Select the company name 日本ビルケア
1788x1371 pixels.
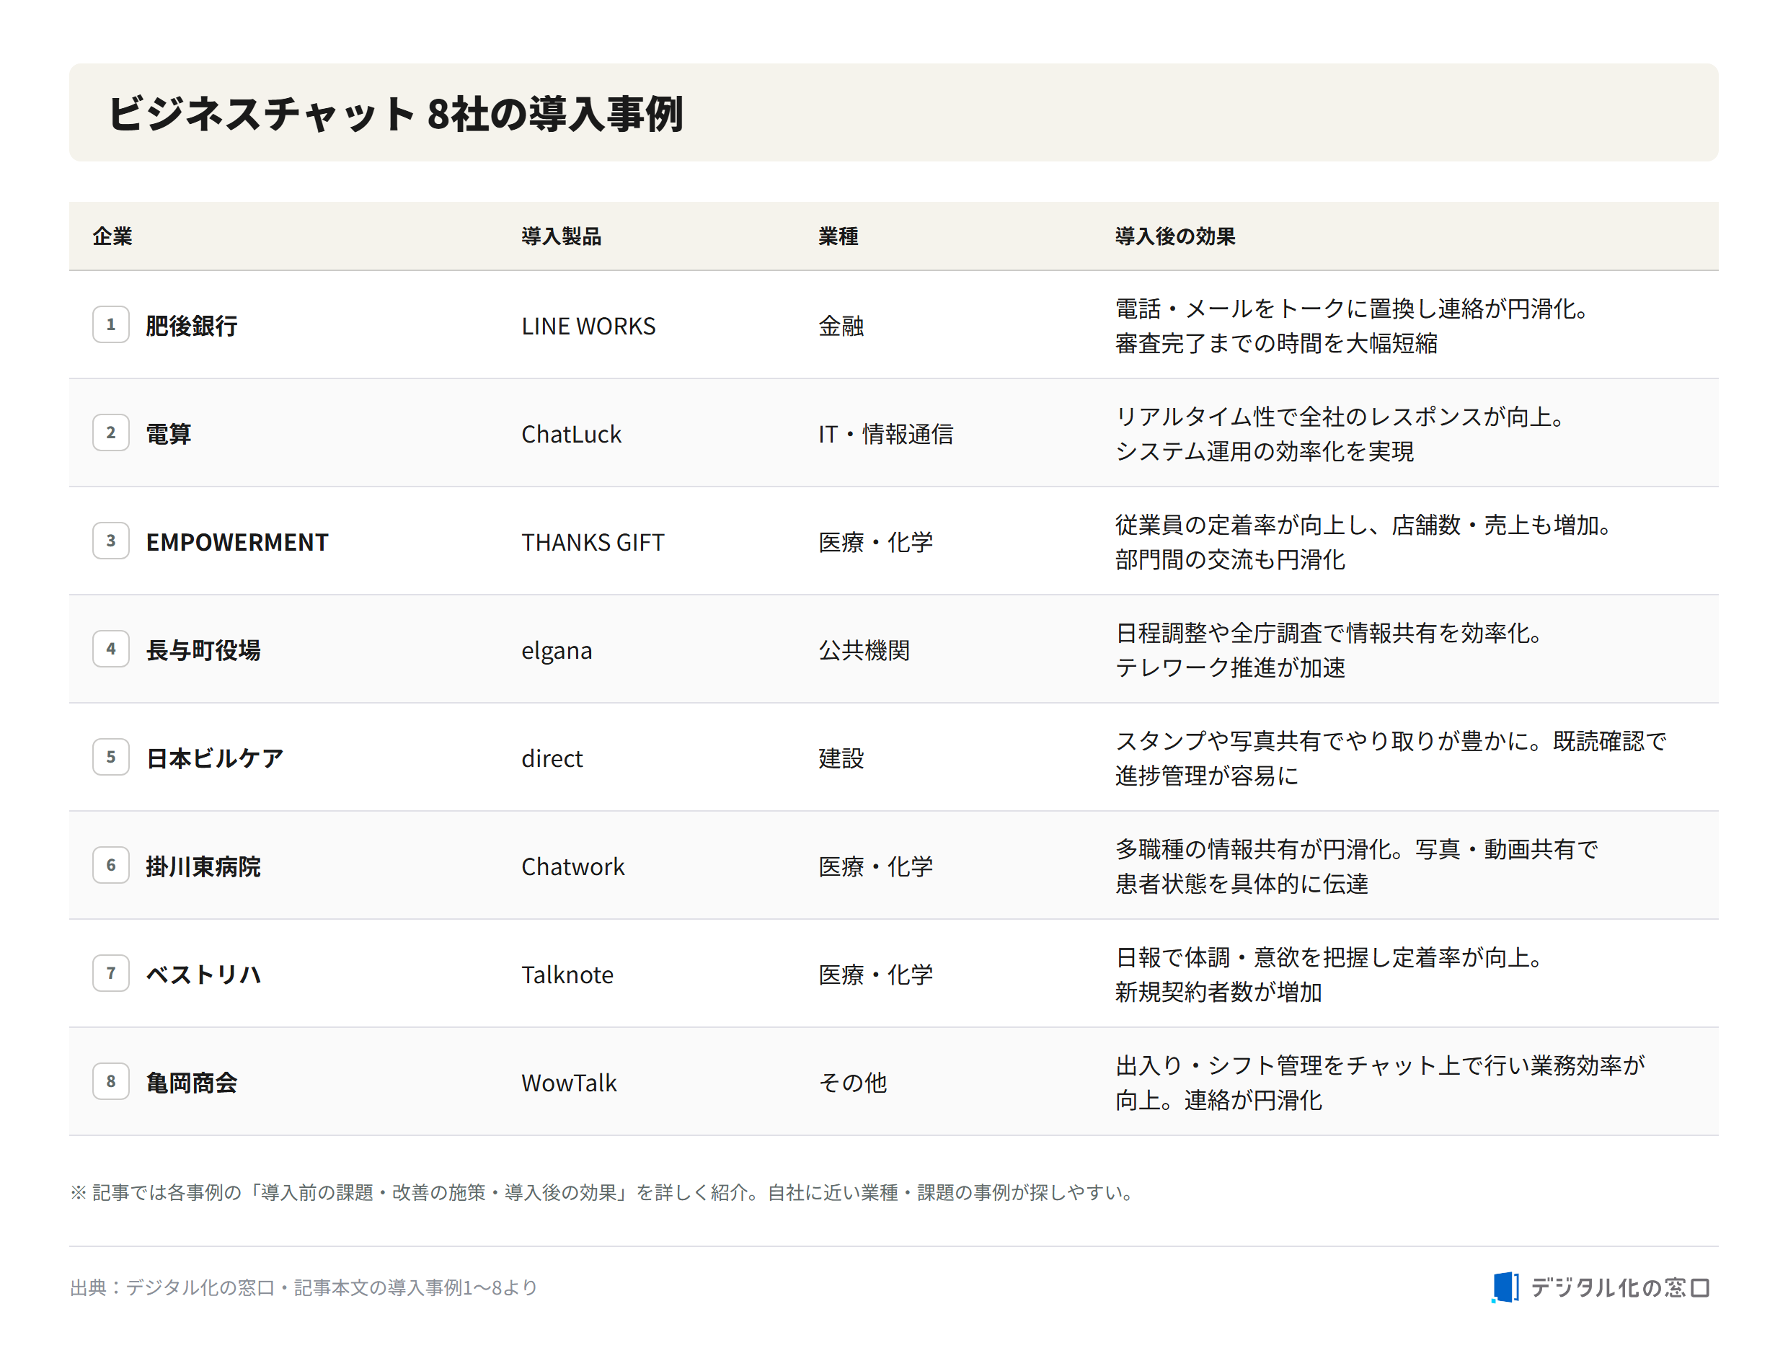pos(215,758)
